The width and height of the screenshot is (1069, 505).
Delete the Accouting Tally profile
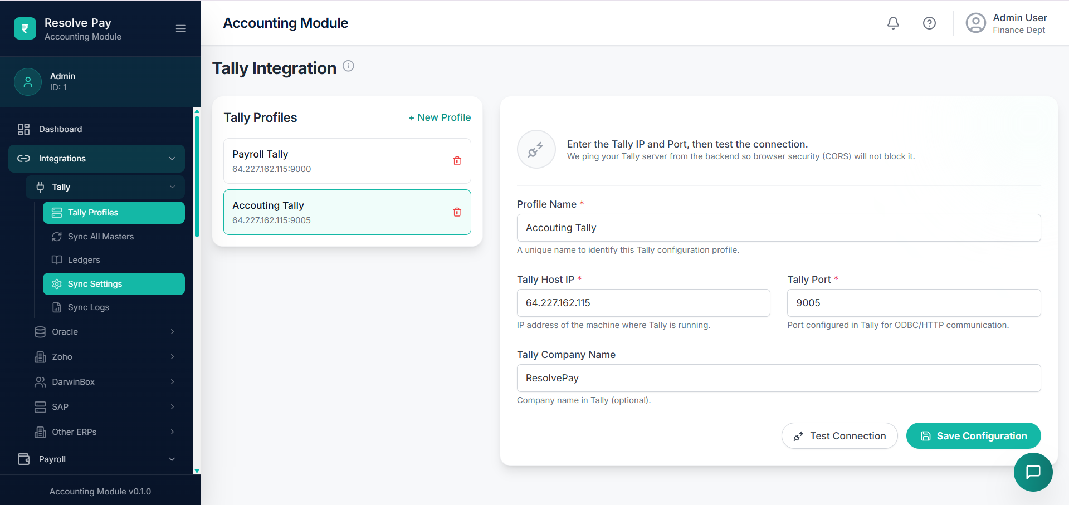(x=457, y=212)
